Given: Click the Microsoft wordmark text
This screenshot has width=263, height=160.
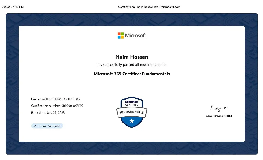Looking at the screenshot, I should [x=136, y=36].
